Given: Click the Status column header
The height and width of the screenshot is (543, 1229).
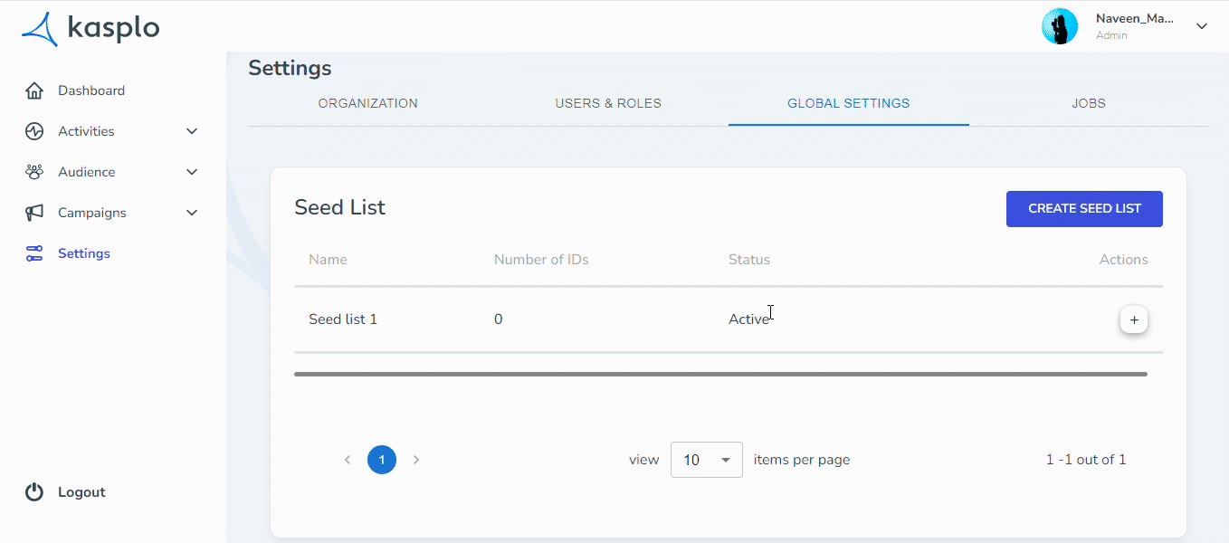Looking at the screenshot, I should (x=749, y=260).
